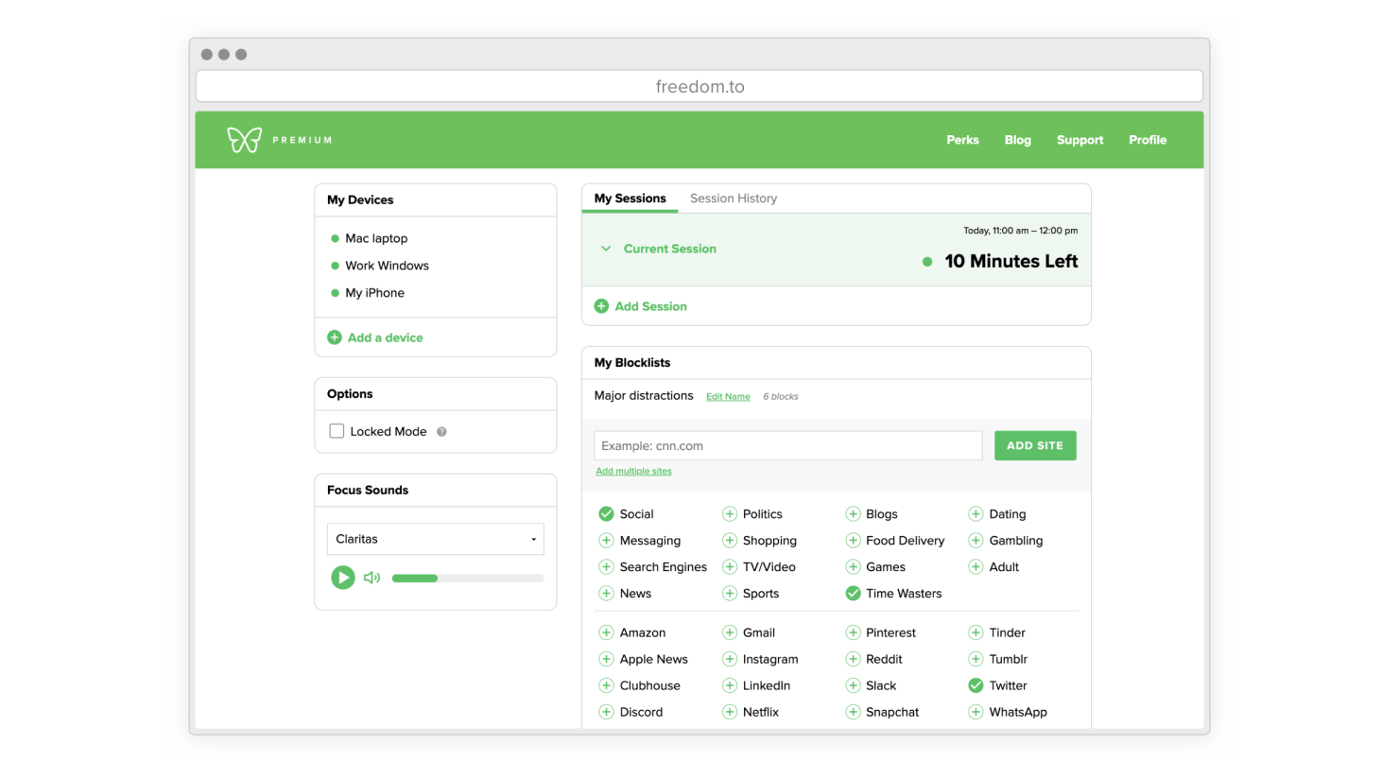This screenshot has width=1399, height=779.
Task: Toggle the Politics category on
Action: click(730, 514)
